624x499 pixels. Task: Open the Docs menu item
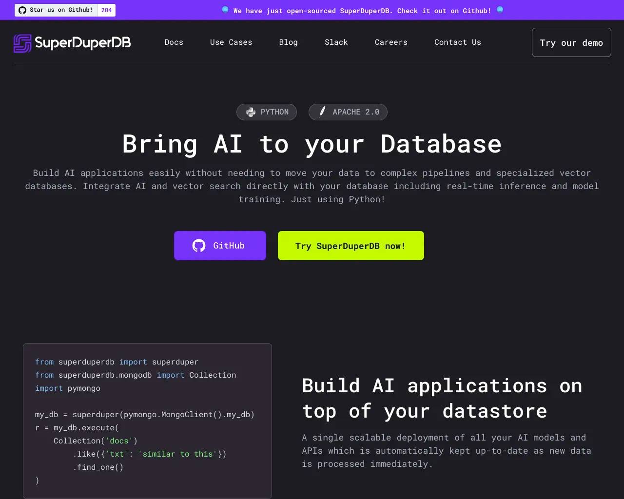[x=174, y=42]
